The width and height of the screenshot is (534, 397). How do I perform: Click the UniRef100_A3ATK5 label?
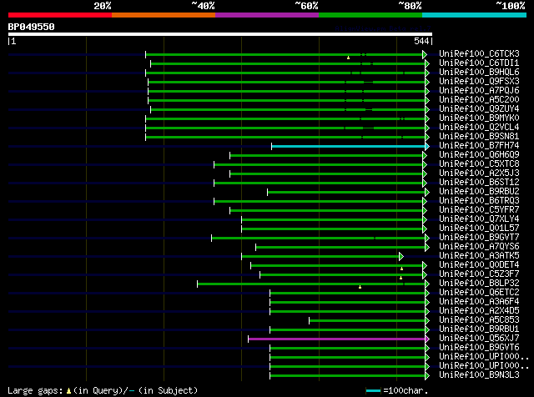pos(479,256)
